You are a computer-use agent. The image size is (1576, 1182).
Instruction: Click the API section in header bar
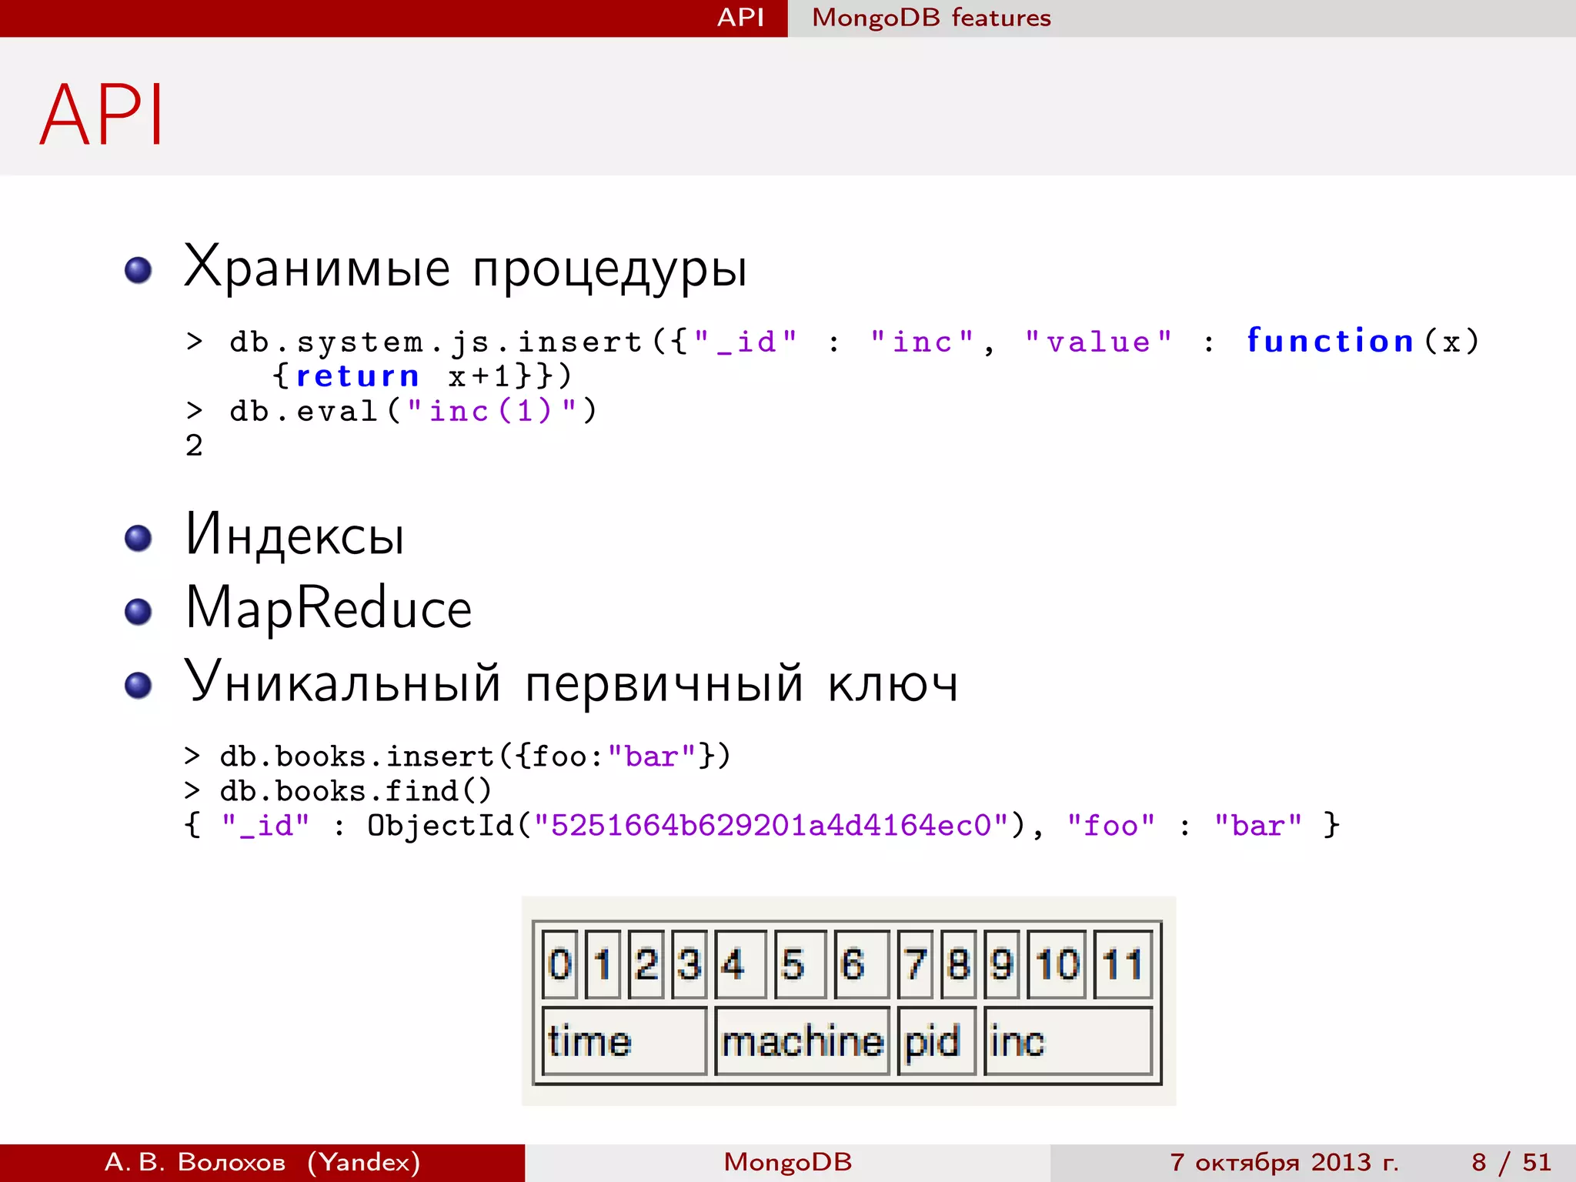tap(740, 18)
